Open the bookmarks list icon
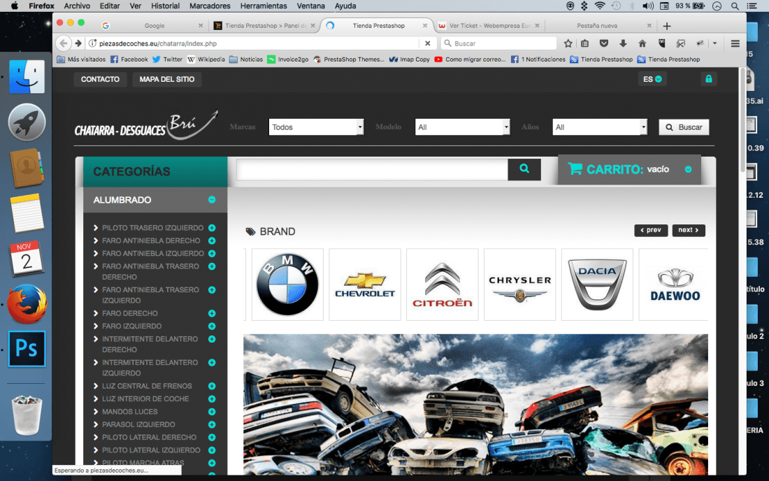 (x=584, y=43)
